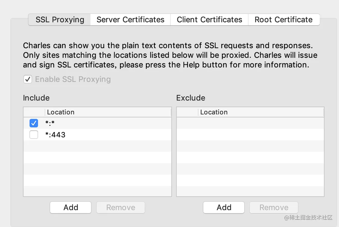Enable the *:443 location checkbox

point(34,135)
